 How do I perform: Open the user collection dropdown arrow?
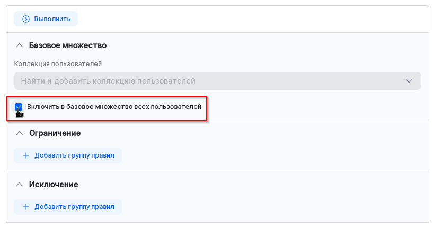pos(409,81)
